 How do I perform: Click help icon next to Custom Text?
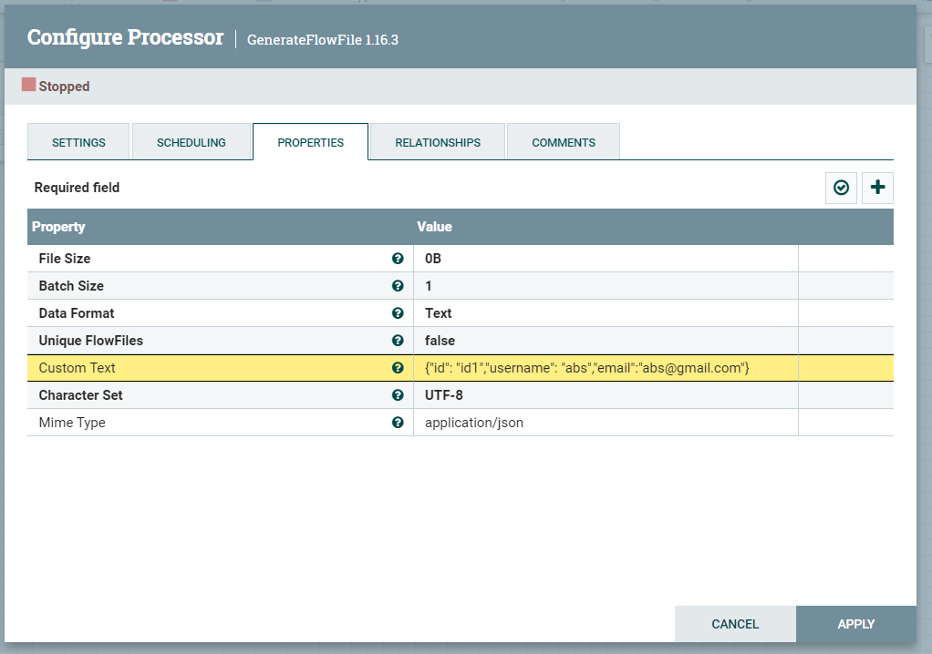click(398, 368)
